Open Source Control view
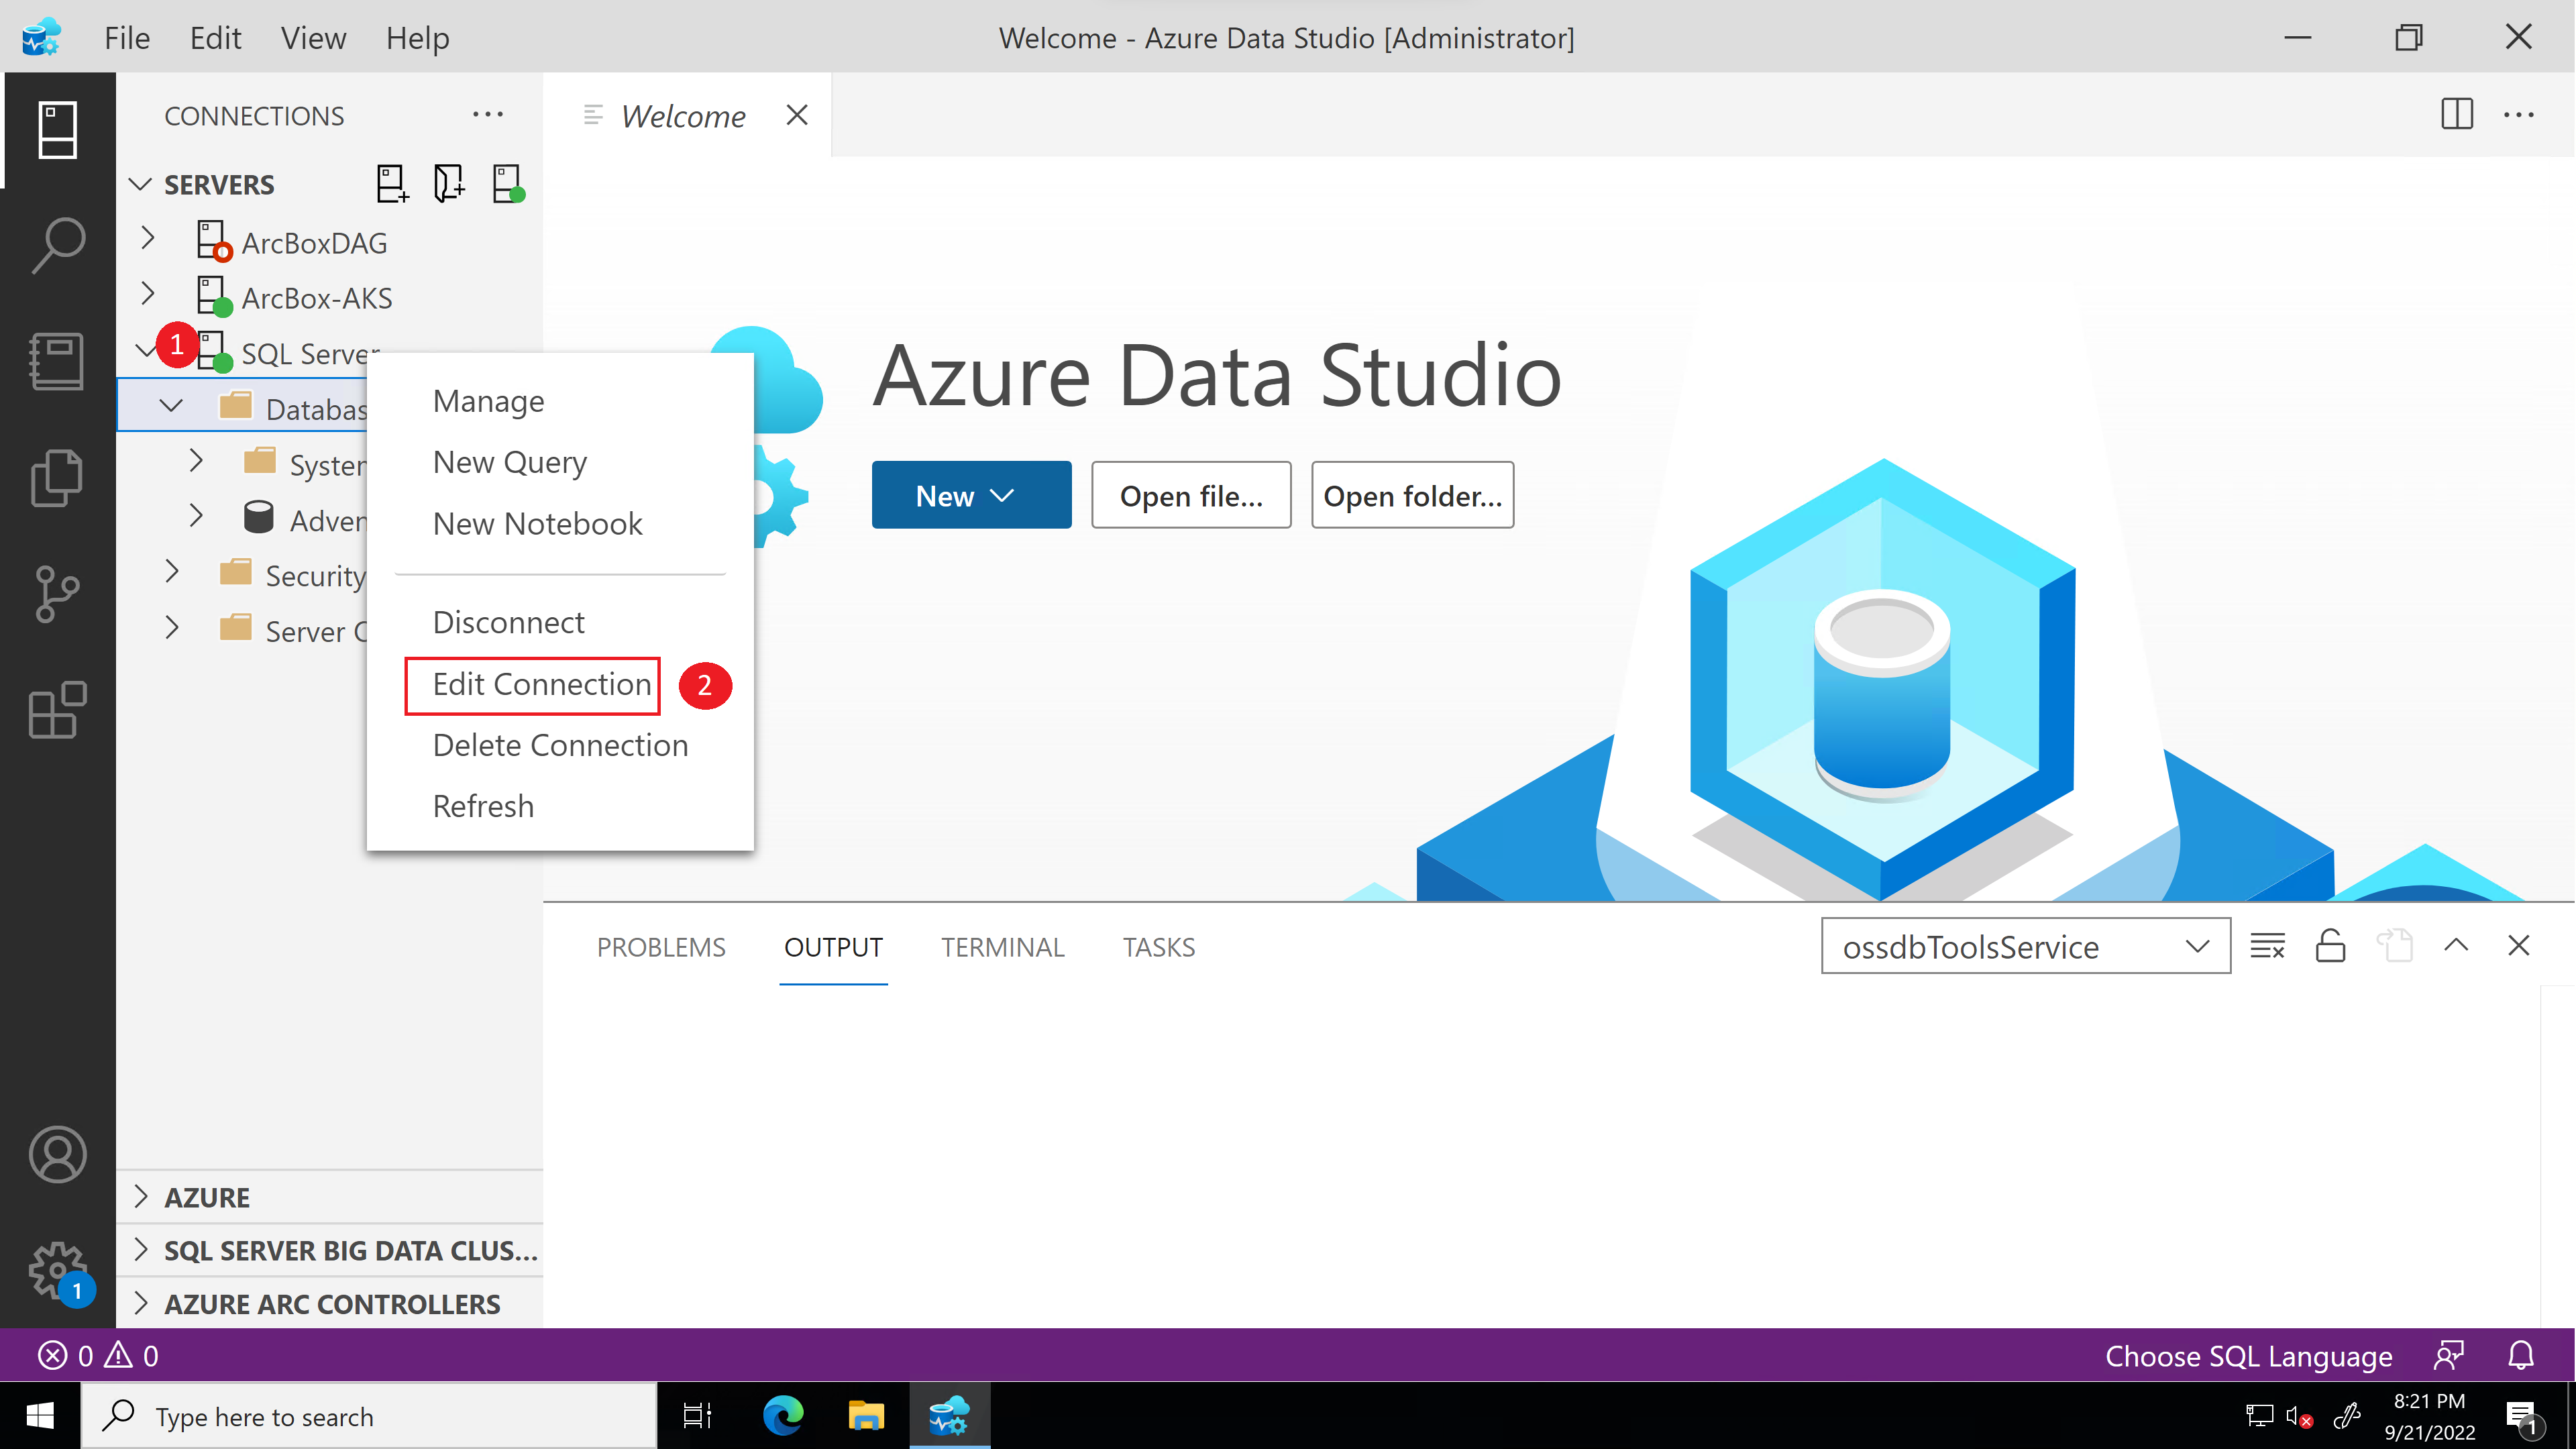This screenshot has height=1449, width=2576. [x=57, y=594]
